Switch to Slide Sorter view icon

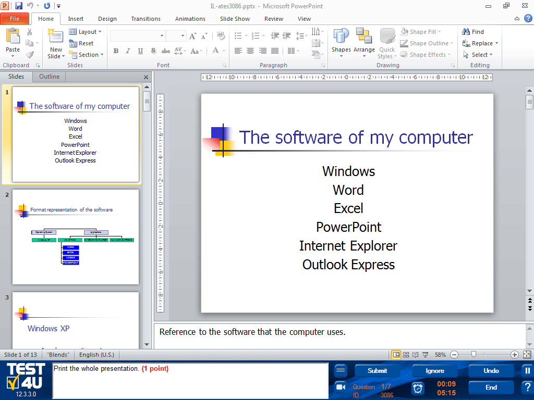click(x=406, y=355)
